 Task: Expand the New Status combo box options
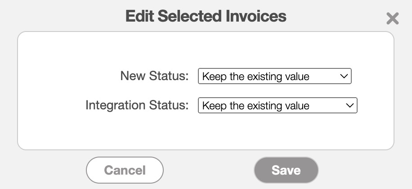[x=274, y=76]
